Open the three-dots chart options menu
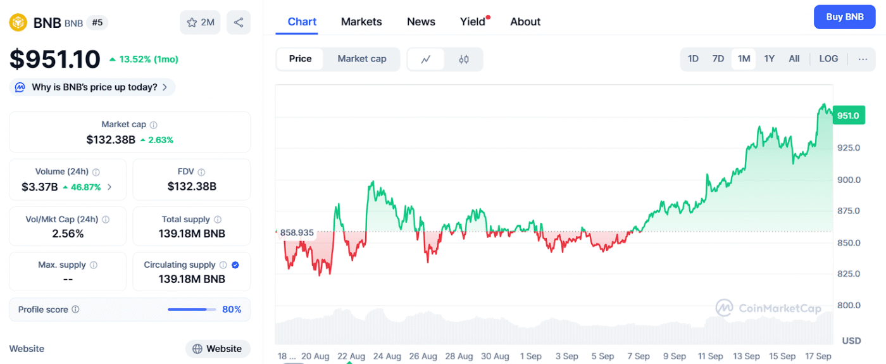This screenshot has width=886, height=364. pos(863,59)
